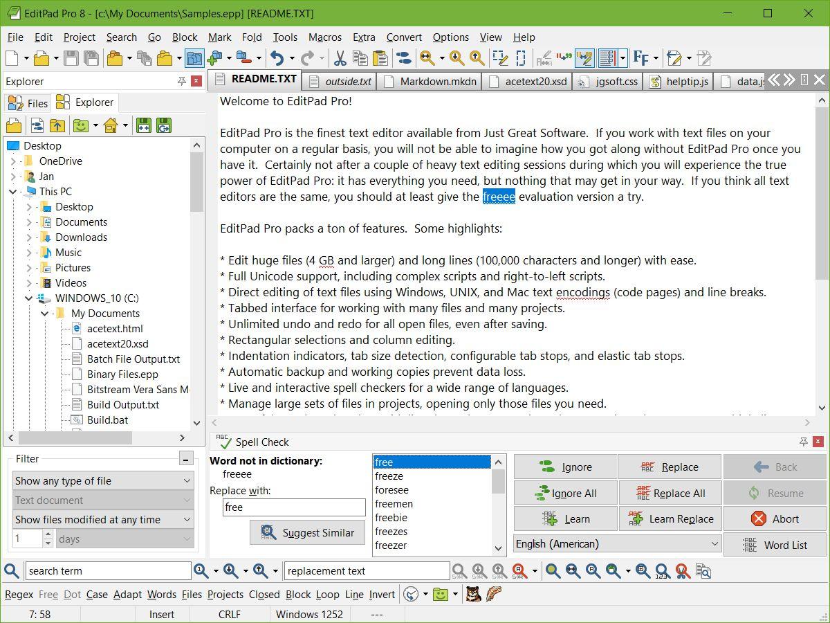
Task: Pin the Spell Check panel
Action: [803, 442]
